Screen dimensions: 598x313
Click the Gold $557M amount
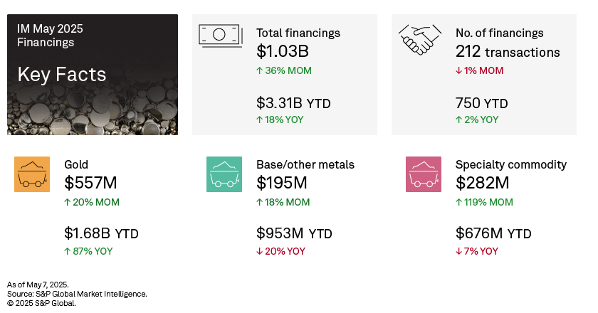coord(90,183)
